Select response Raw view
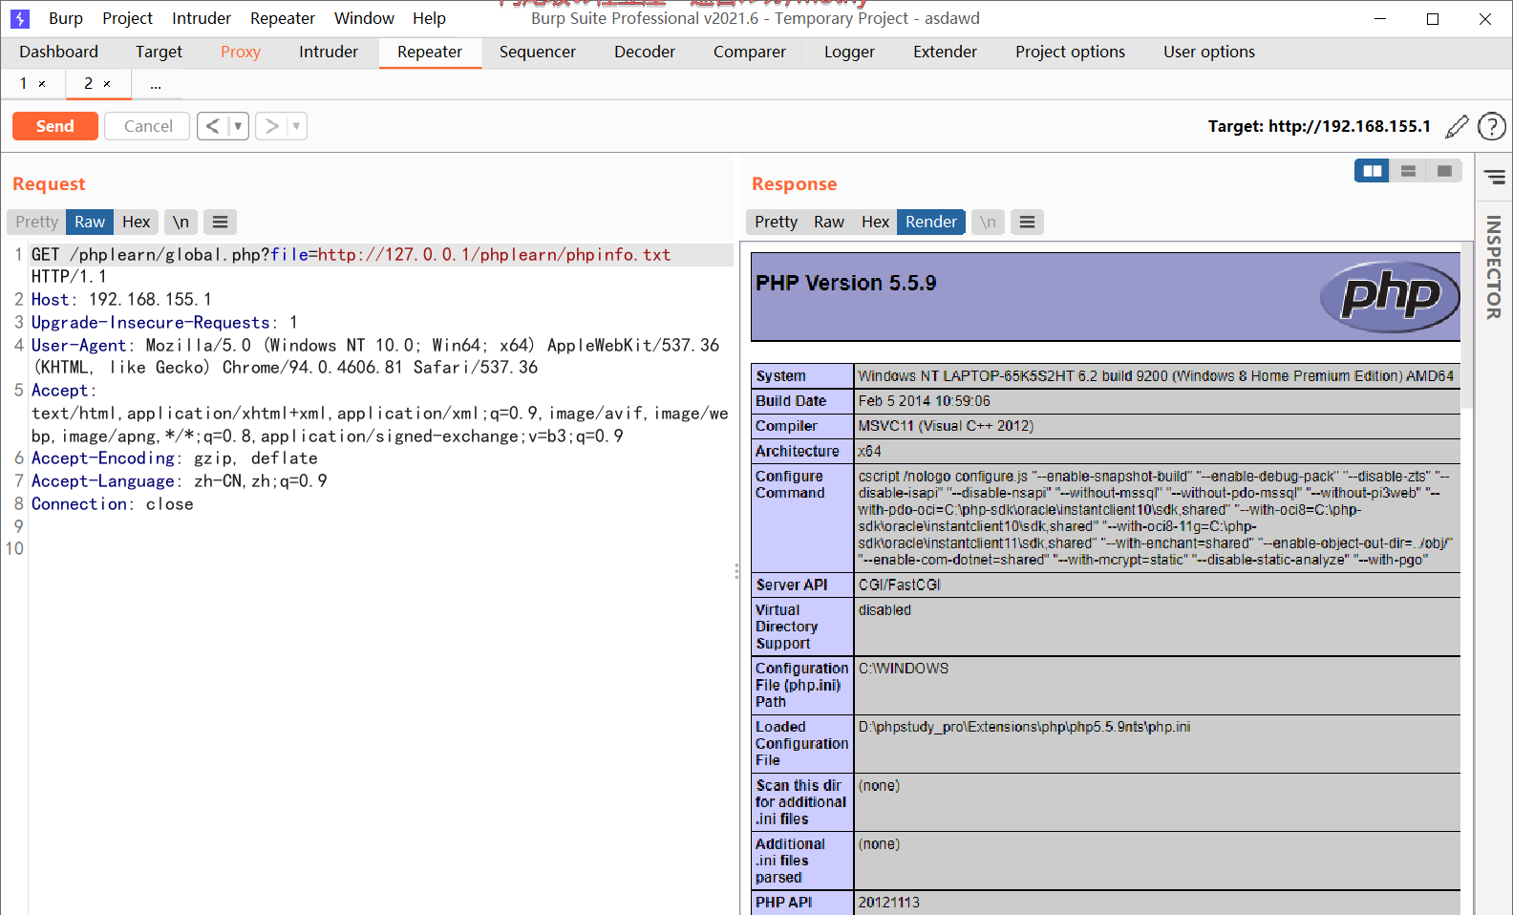1513x915 pixels. pos(829,222)
